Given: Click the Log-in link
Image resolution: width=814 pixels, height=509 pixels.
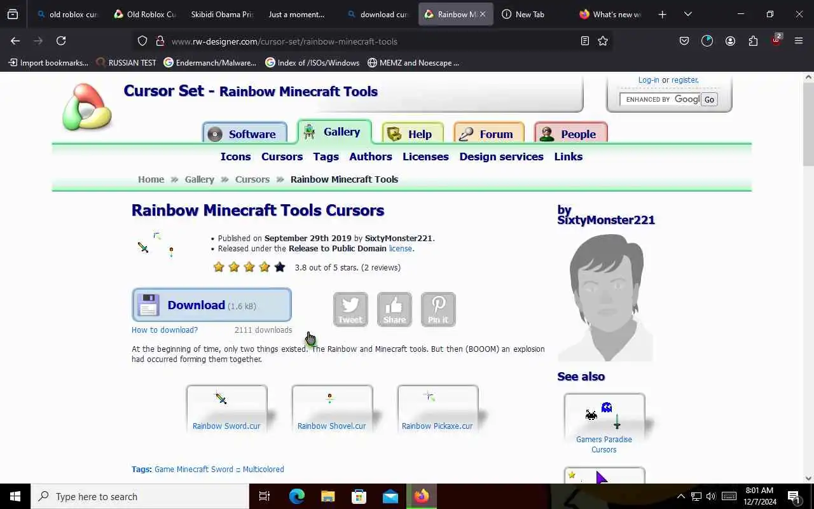Looking at the screenshot, I should (649, 80).
